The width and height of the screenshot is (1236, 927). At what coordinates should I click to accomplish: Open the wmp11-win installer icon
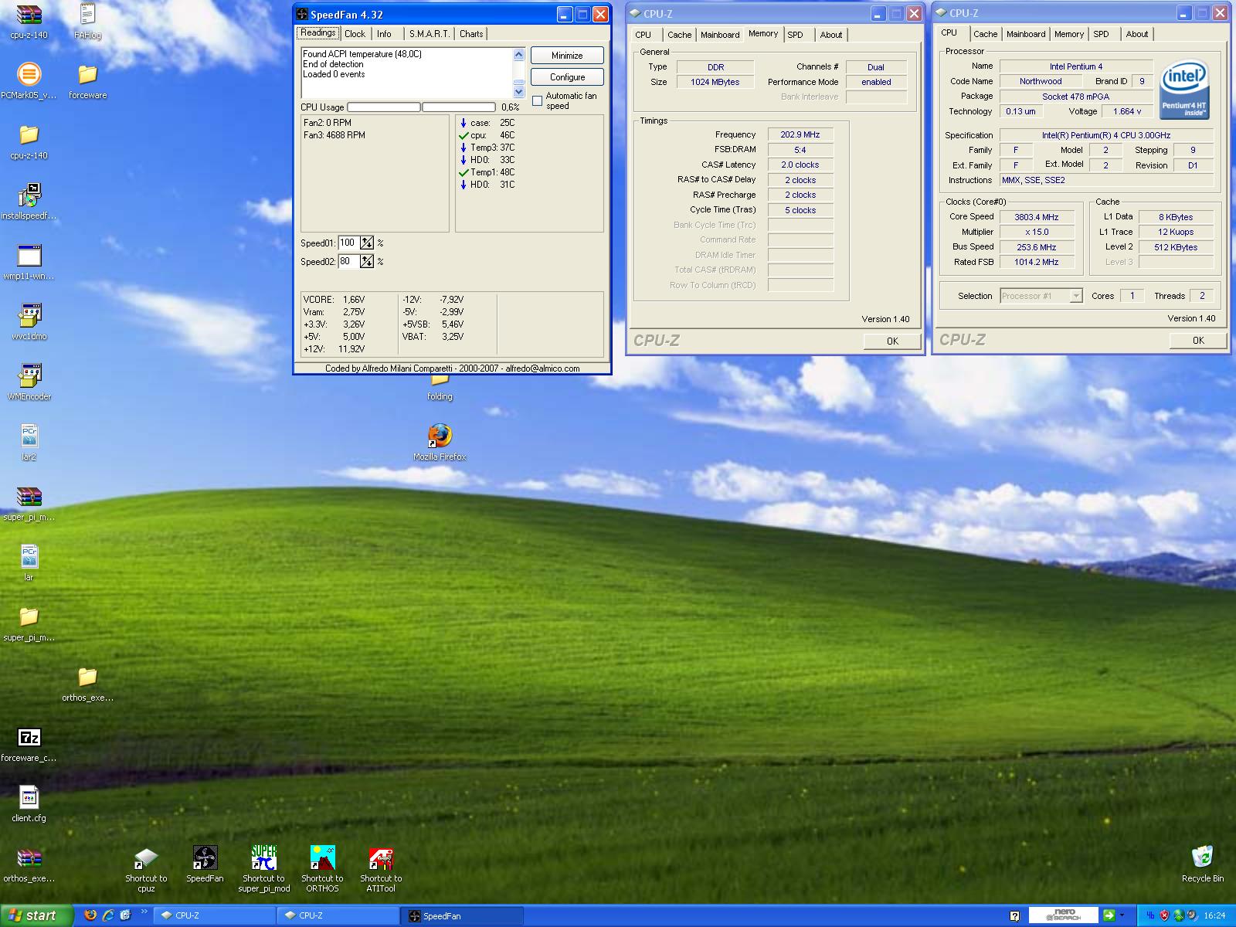coord(29,262)
